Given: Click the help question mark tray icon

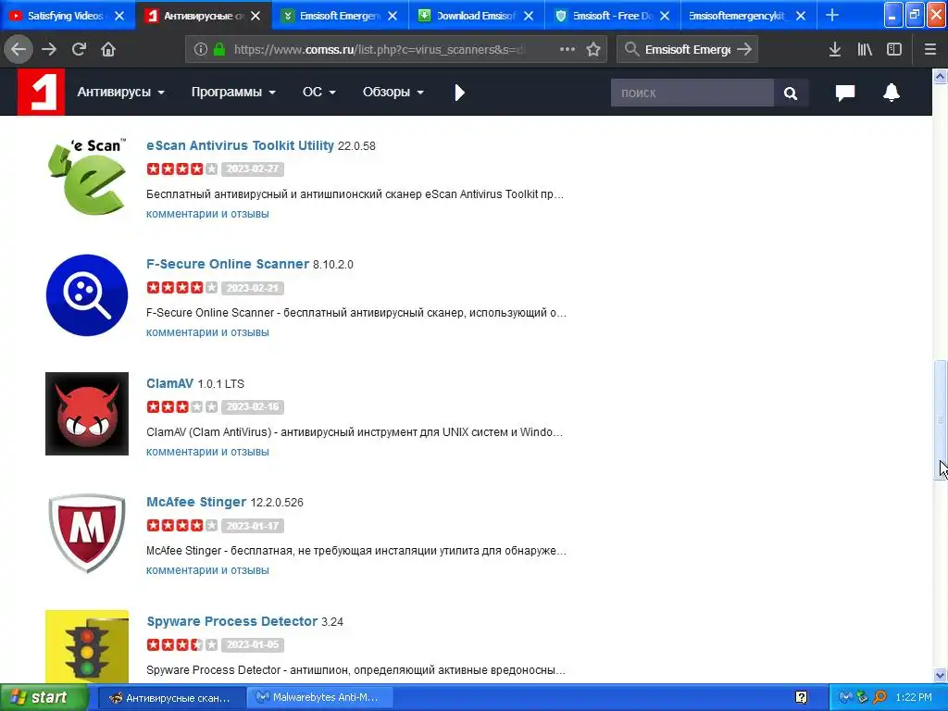Looking at the screenshot, I should (801, 698).
